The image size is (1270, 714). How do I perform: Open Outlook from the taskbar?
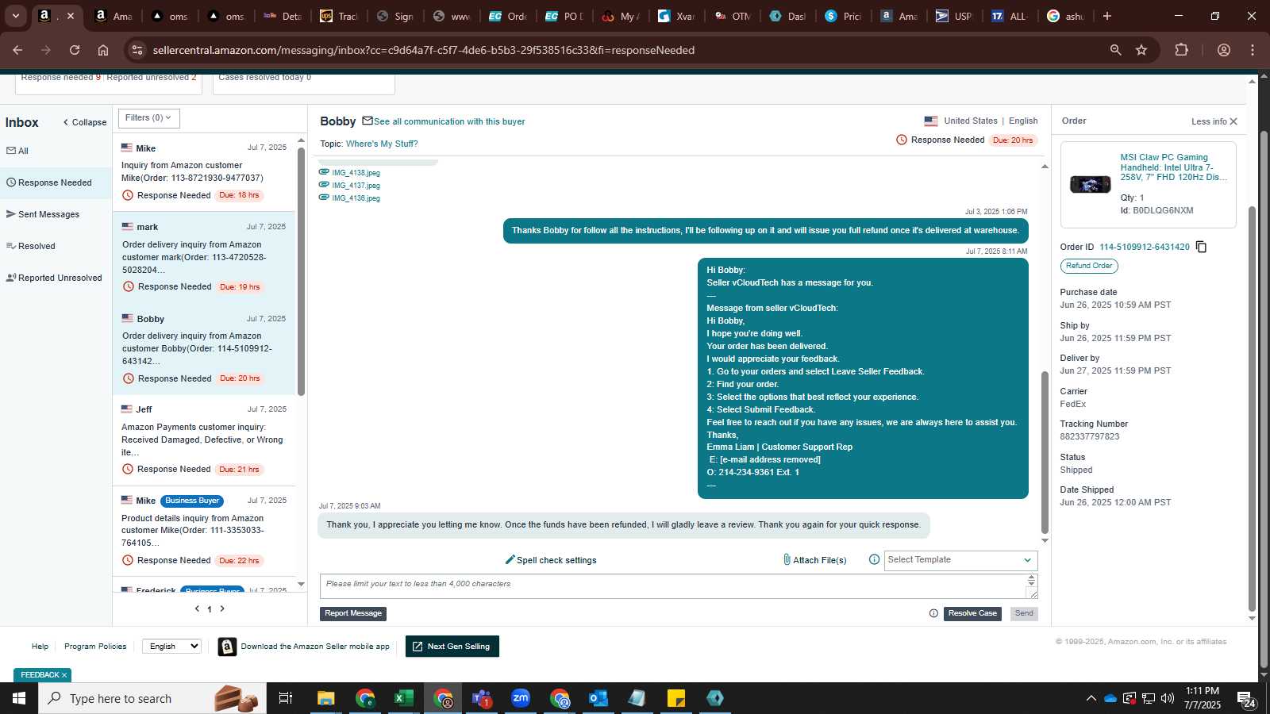(x=598, y=698)
